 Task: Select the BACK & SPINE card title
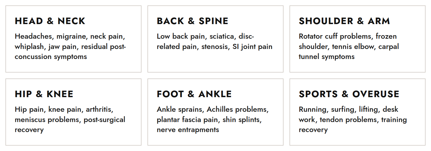click(x=192, y=21)
